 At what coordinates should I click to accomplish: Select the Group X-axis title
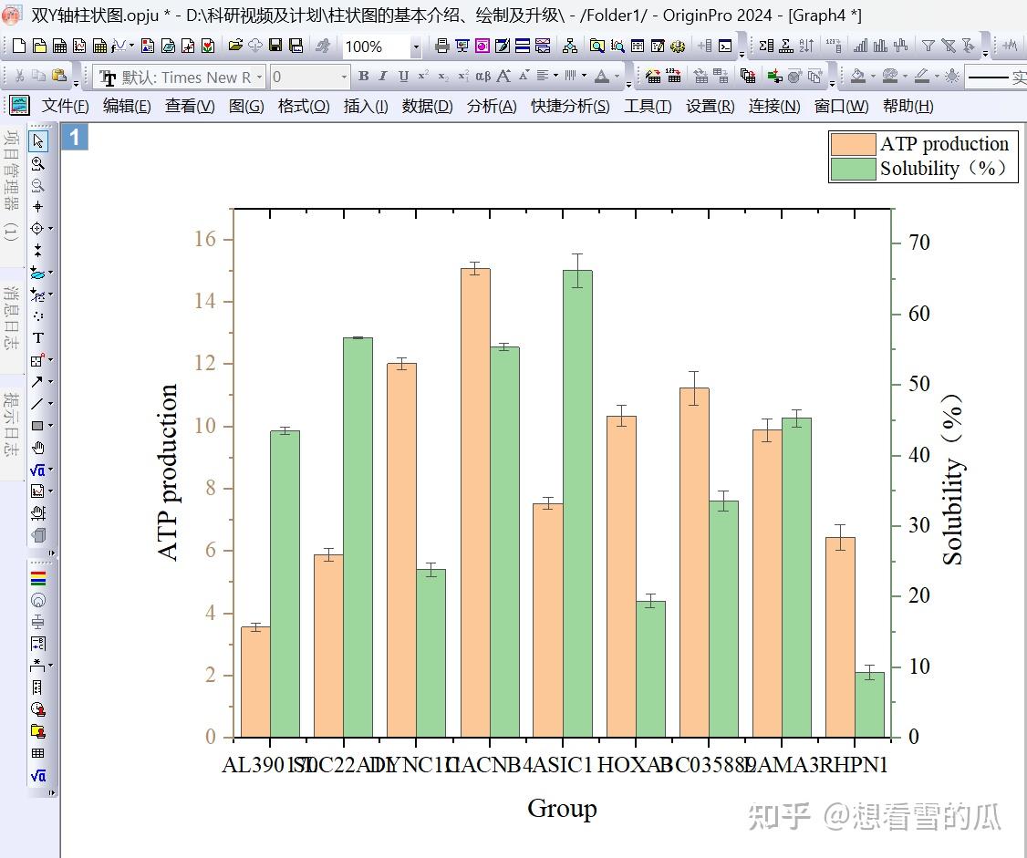(562, 808)
